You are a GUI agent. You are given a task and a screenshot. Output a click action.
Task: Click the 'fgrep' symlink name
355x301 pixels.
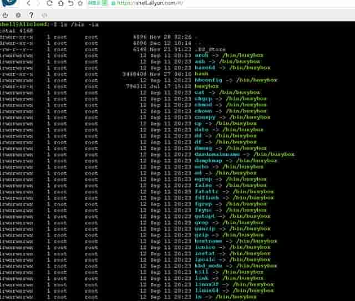pyautogui.click(x=204, y=204)
